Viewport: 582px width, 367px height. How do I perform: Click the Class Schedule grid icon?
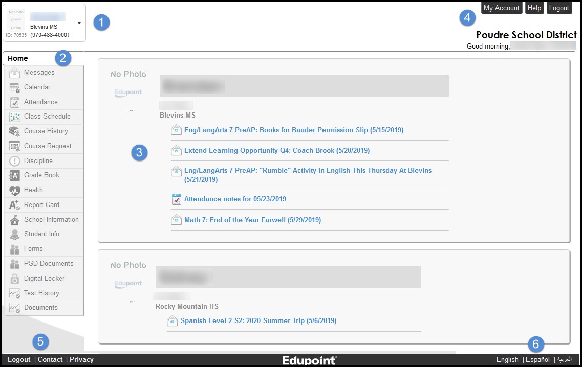14,117
